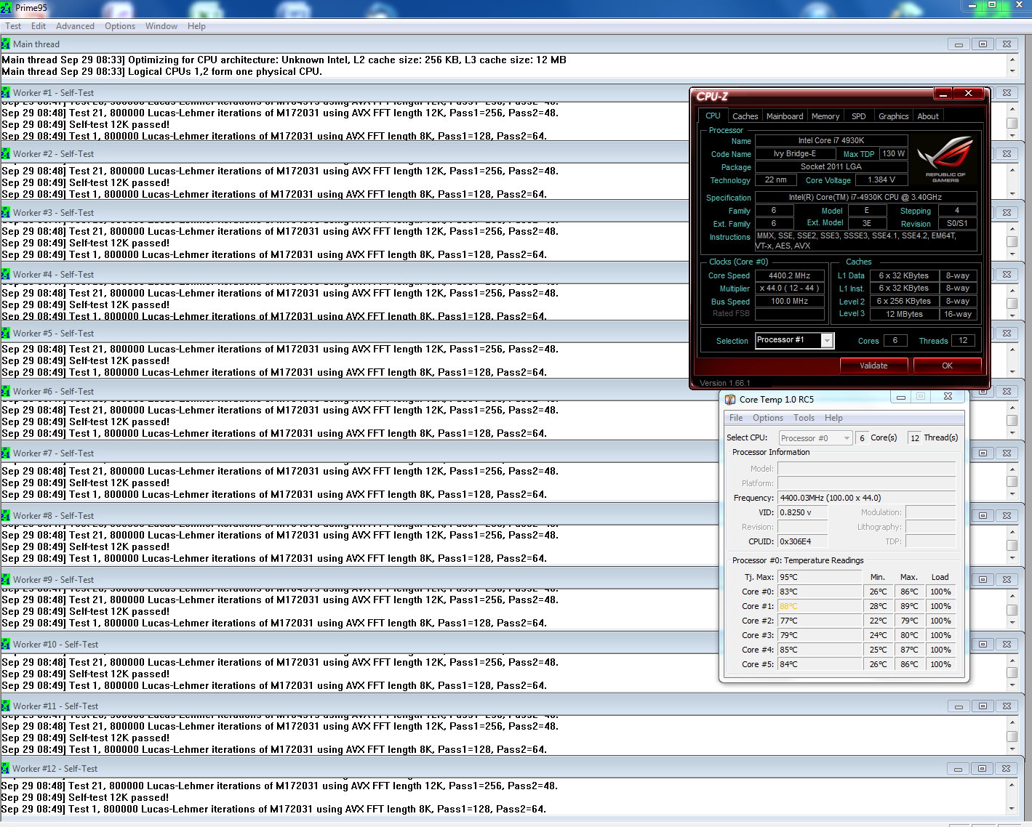Click the Worker #3 window icon
Viewport: 1032px width, 827px height.
(x=6, y=212)
